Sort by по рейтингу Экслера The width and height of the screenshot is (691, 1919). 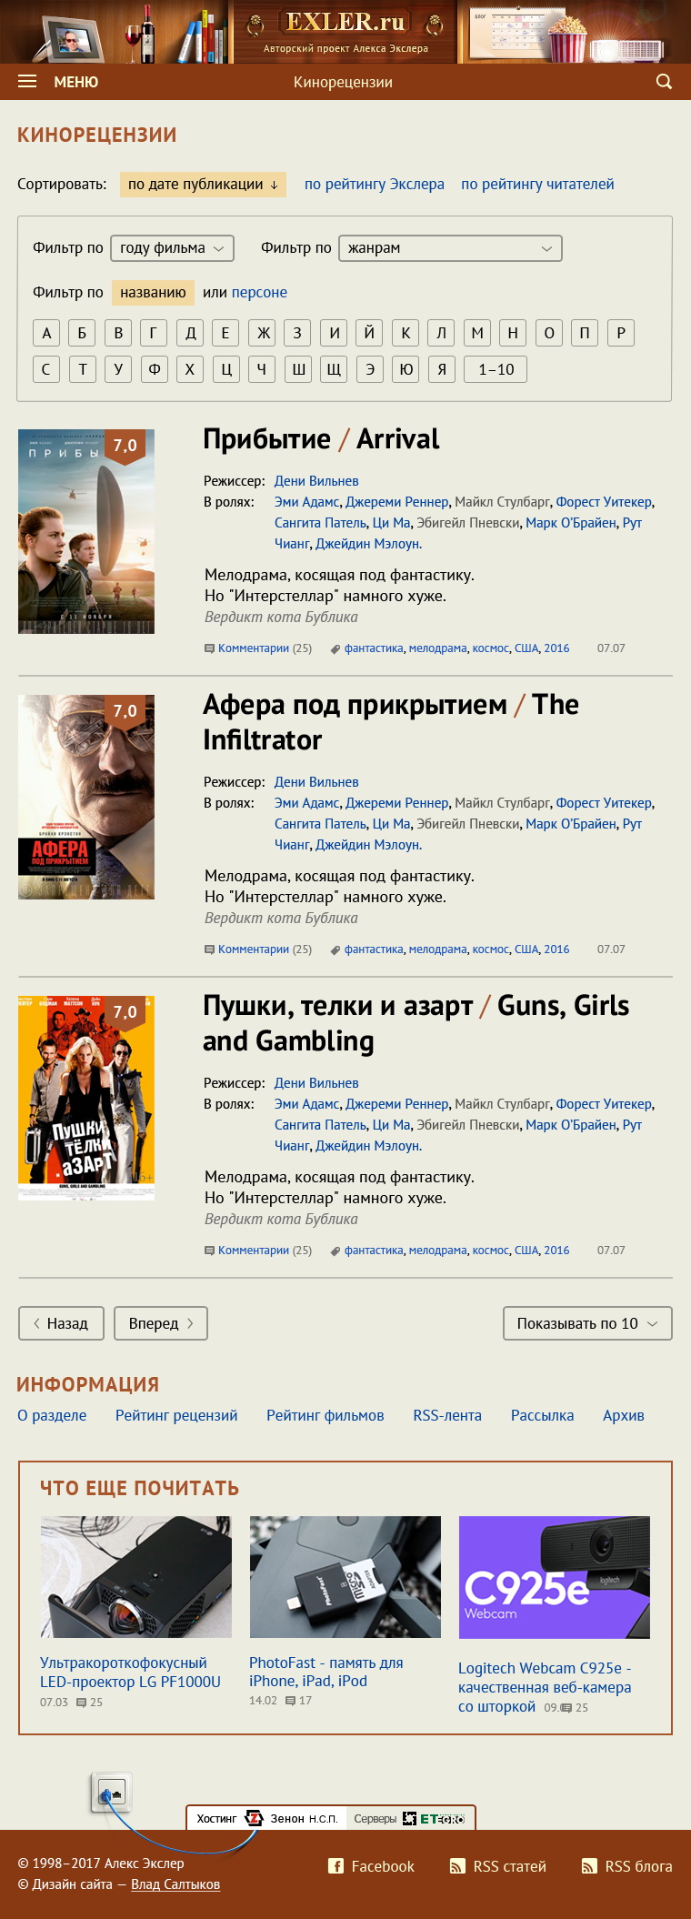374,184
